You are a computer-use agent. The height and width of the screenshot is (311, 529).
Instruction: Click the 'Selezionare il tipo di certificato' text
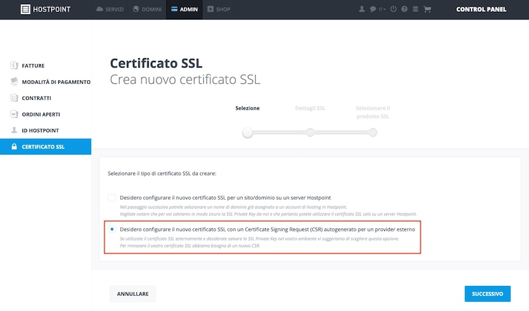162,173
